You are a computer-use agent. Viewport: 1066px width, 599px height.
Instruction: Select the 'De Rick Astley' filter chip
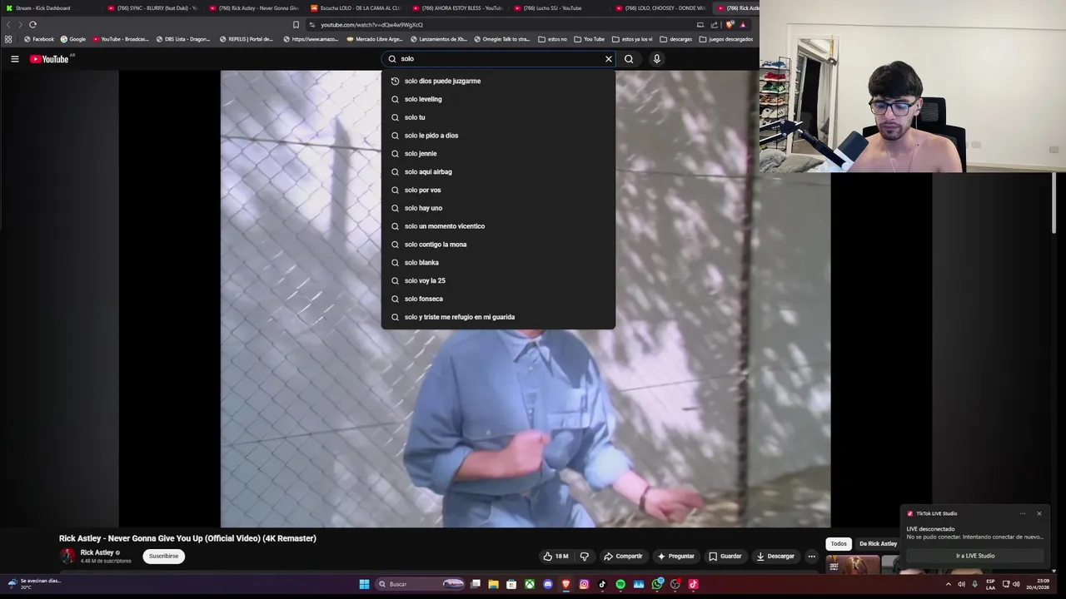click(878, 544)
